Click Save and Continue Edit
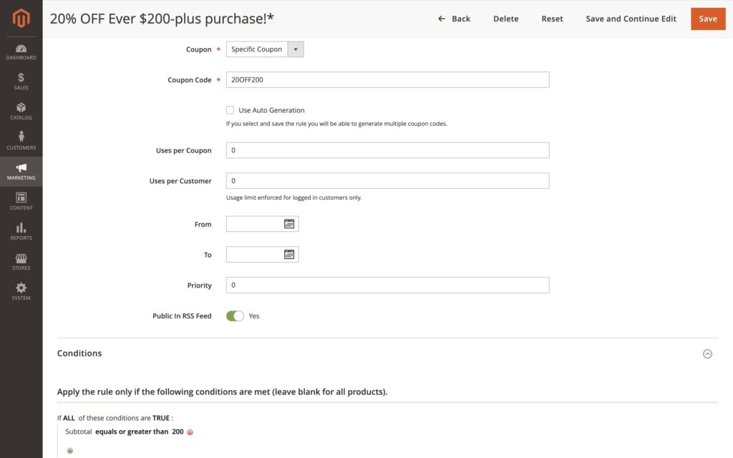Screen dimensions: 733x458 point(631,19)
